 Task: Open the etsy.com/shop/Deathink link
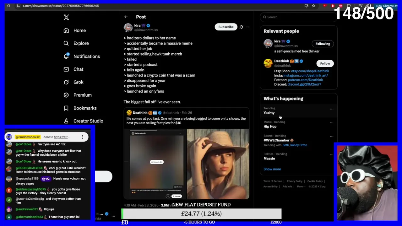click(310, 71)
